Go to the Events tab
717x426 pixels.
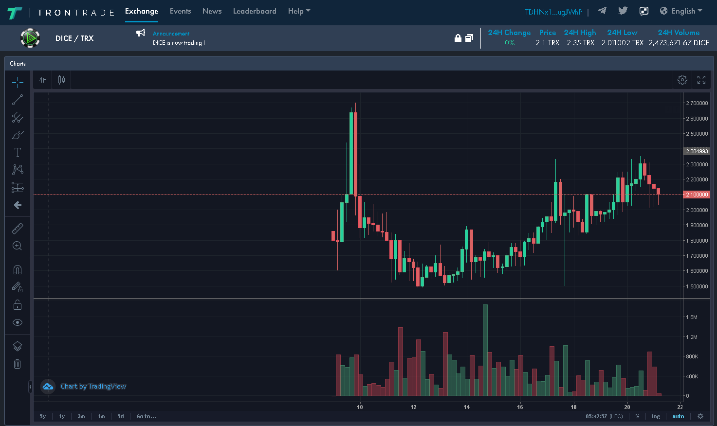[x=180, y=11]
